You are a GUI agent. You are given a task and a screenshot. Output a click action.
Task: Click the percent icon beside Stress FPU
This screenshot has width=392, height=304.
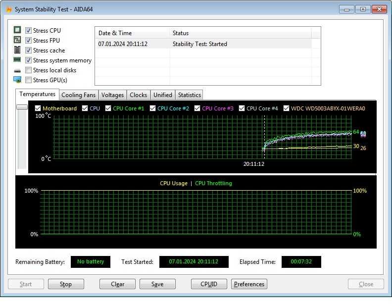pos(17,40)
